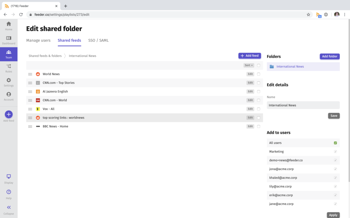This screenshot has height=218, width=350.
Task: Click the Al Jazeera feed icon
Action: [x=38, y=91]
